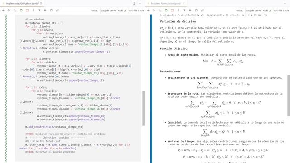Export the Problem Formulation notebook

click(x=203, y=10)
